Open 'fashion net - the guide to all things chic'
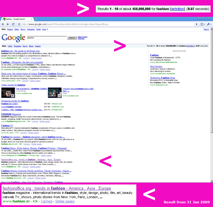 click(20, 51)
